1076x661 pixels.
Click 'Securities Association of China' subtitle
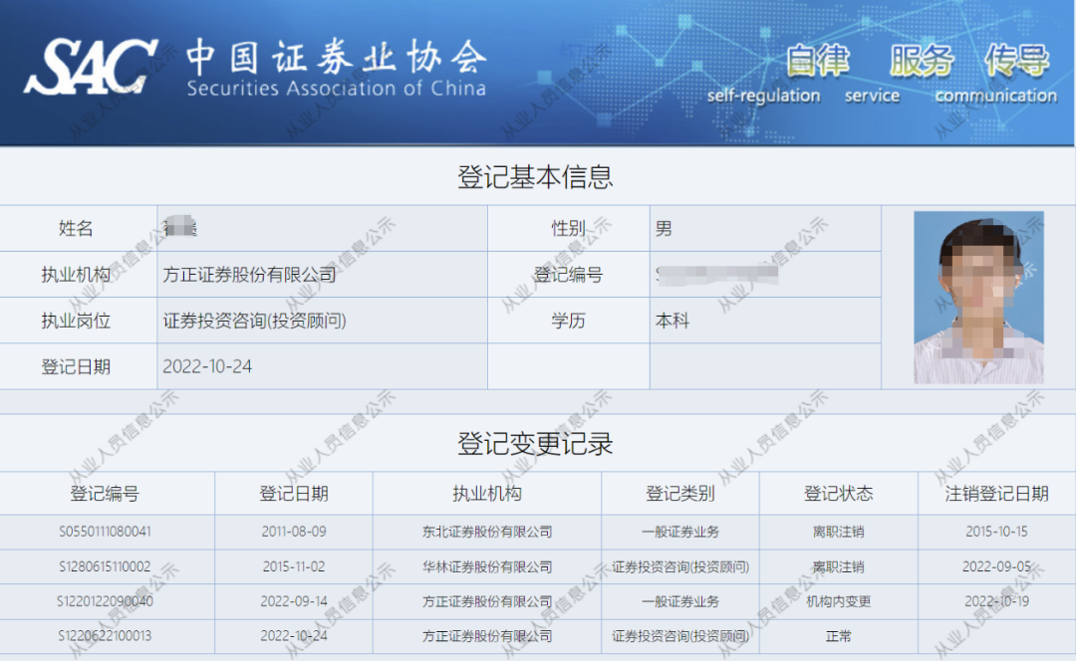click(337, 89)
